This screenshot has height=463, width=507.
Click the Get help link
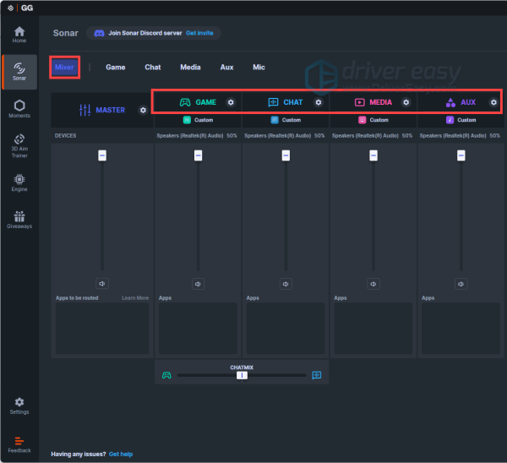click(x=121, y=454)
